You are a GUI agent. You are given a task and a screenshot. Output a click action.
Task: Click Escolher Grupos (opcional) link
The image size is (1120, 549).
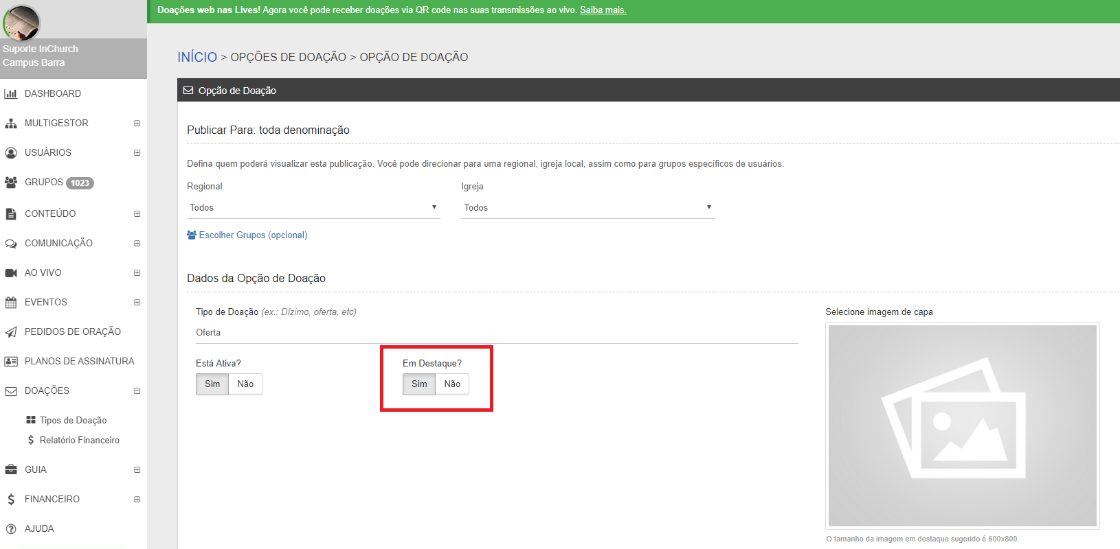pos(253,235)
